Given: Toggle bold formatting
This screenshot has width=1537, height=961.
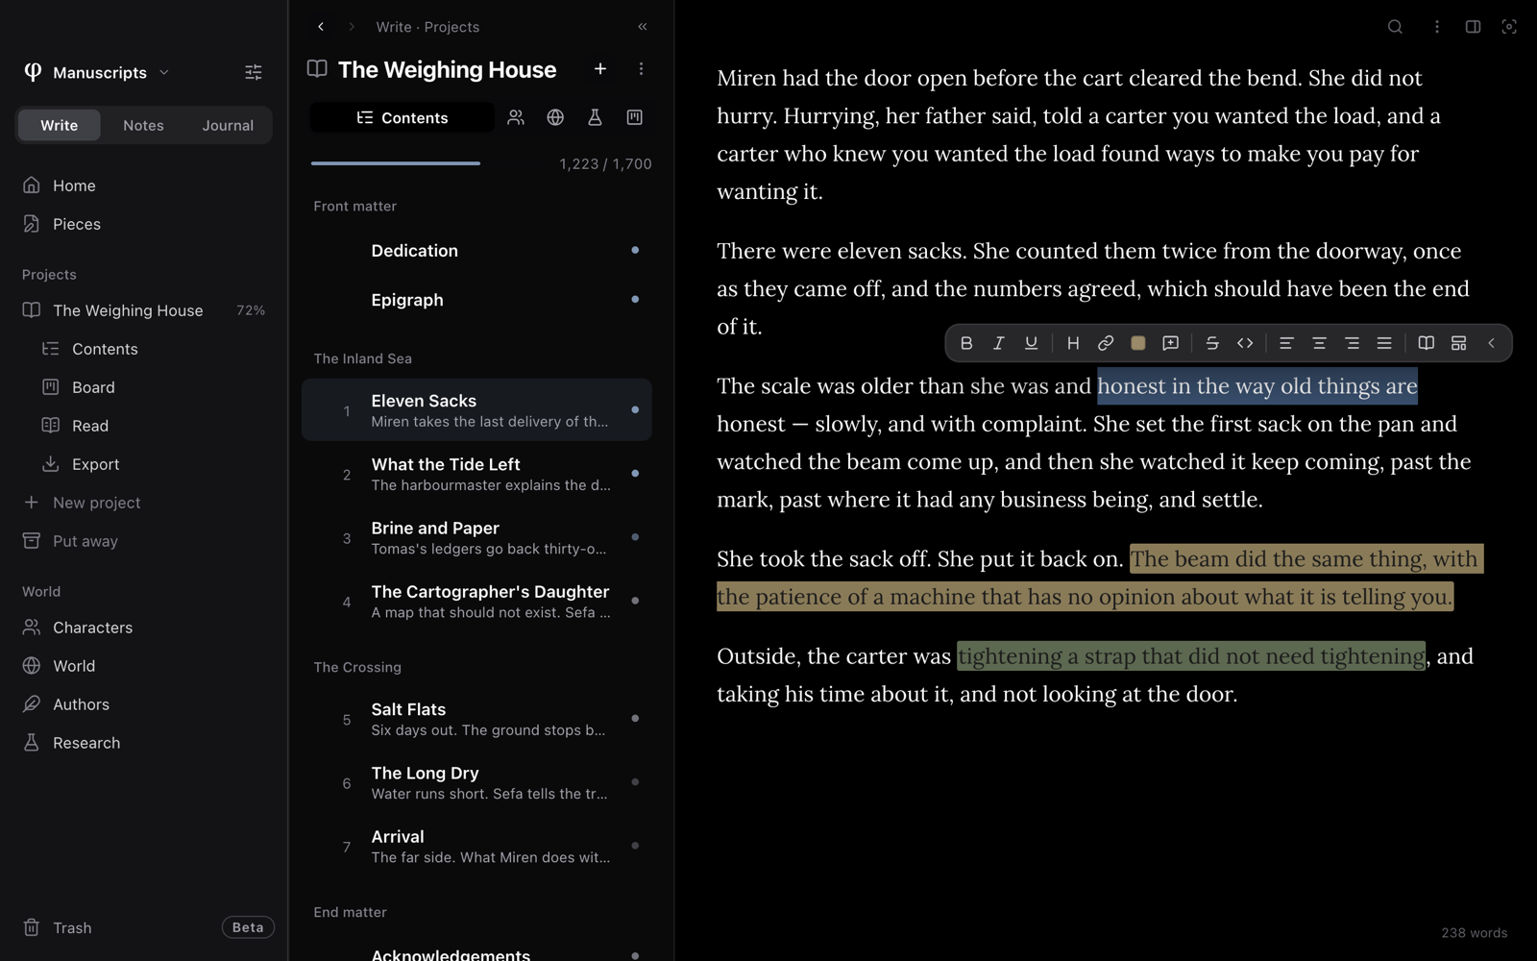Looking at the screenshot, I should pos(966,343).
